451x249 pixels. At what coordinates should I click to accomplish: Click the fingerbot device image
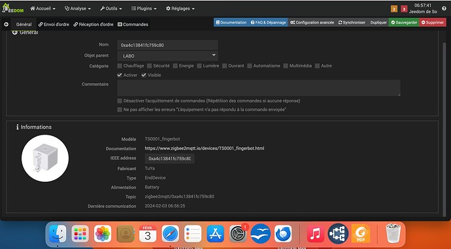tap(45, 158)
